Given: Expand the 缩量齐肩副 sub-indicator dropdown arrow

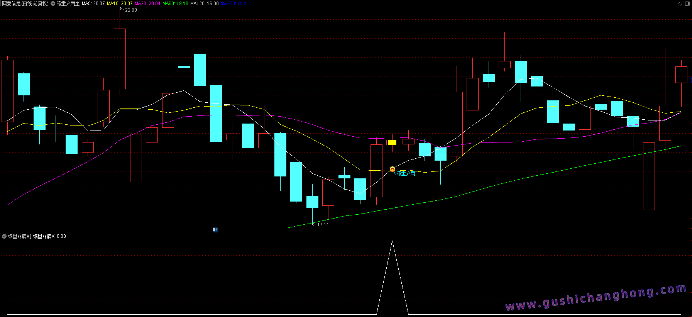Looking at the screenshot, I should 4,236.
